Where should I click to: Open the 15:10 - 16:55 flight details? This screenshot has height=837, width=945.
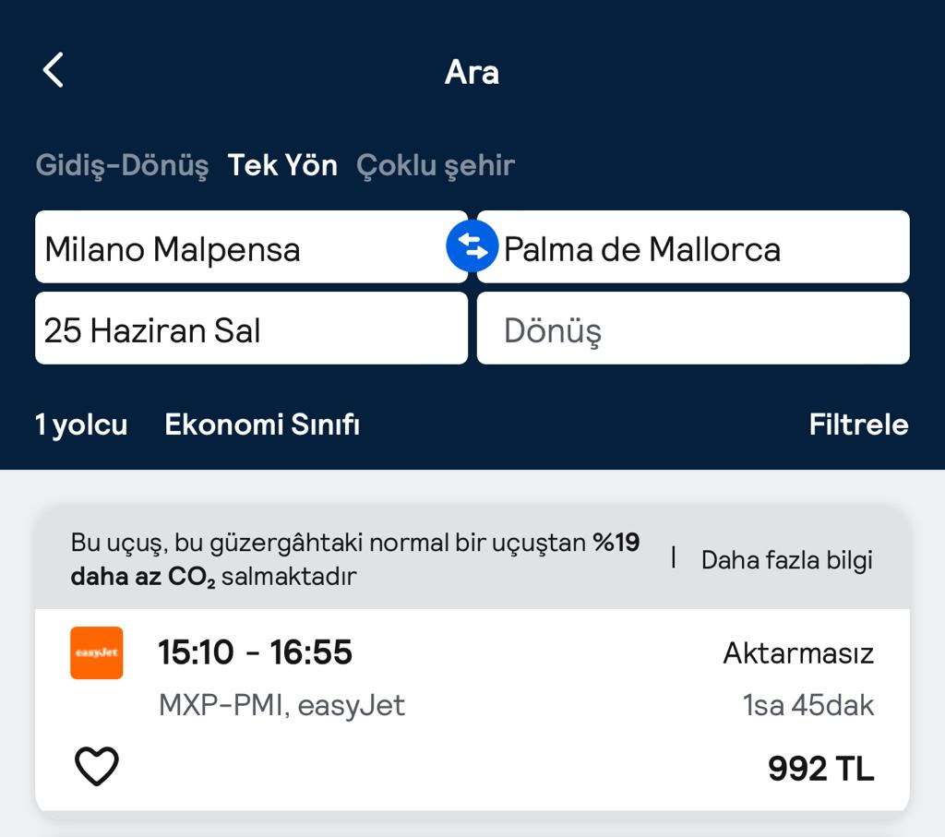pos(256,652)
